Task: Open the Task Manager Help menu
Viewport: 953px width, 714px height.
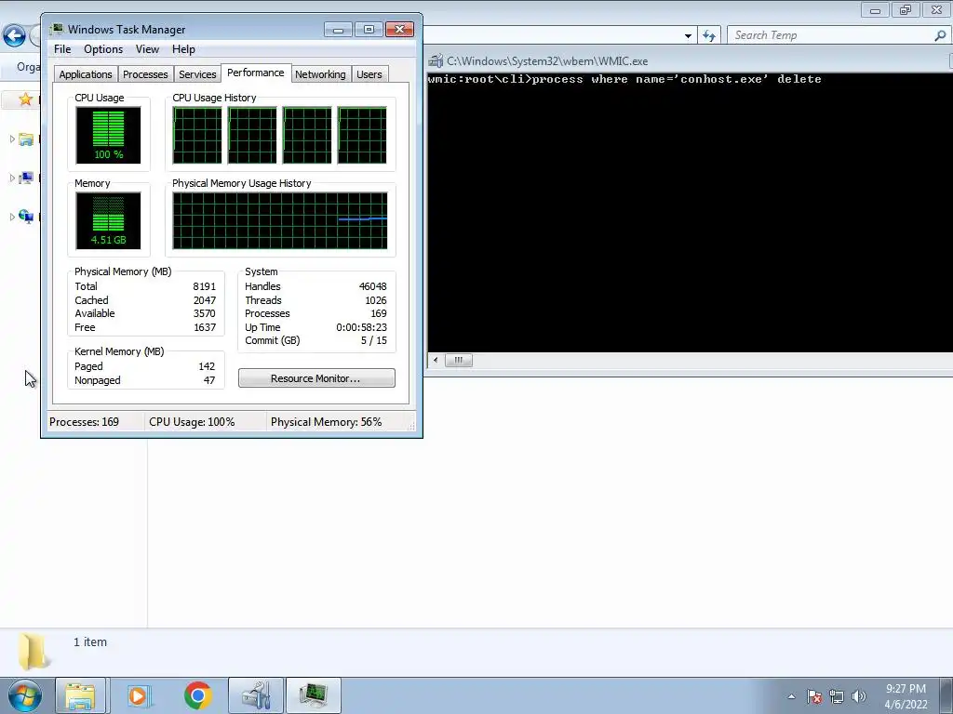Action: pyautogui.click(x=183, y=49)
